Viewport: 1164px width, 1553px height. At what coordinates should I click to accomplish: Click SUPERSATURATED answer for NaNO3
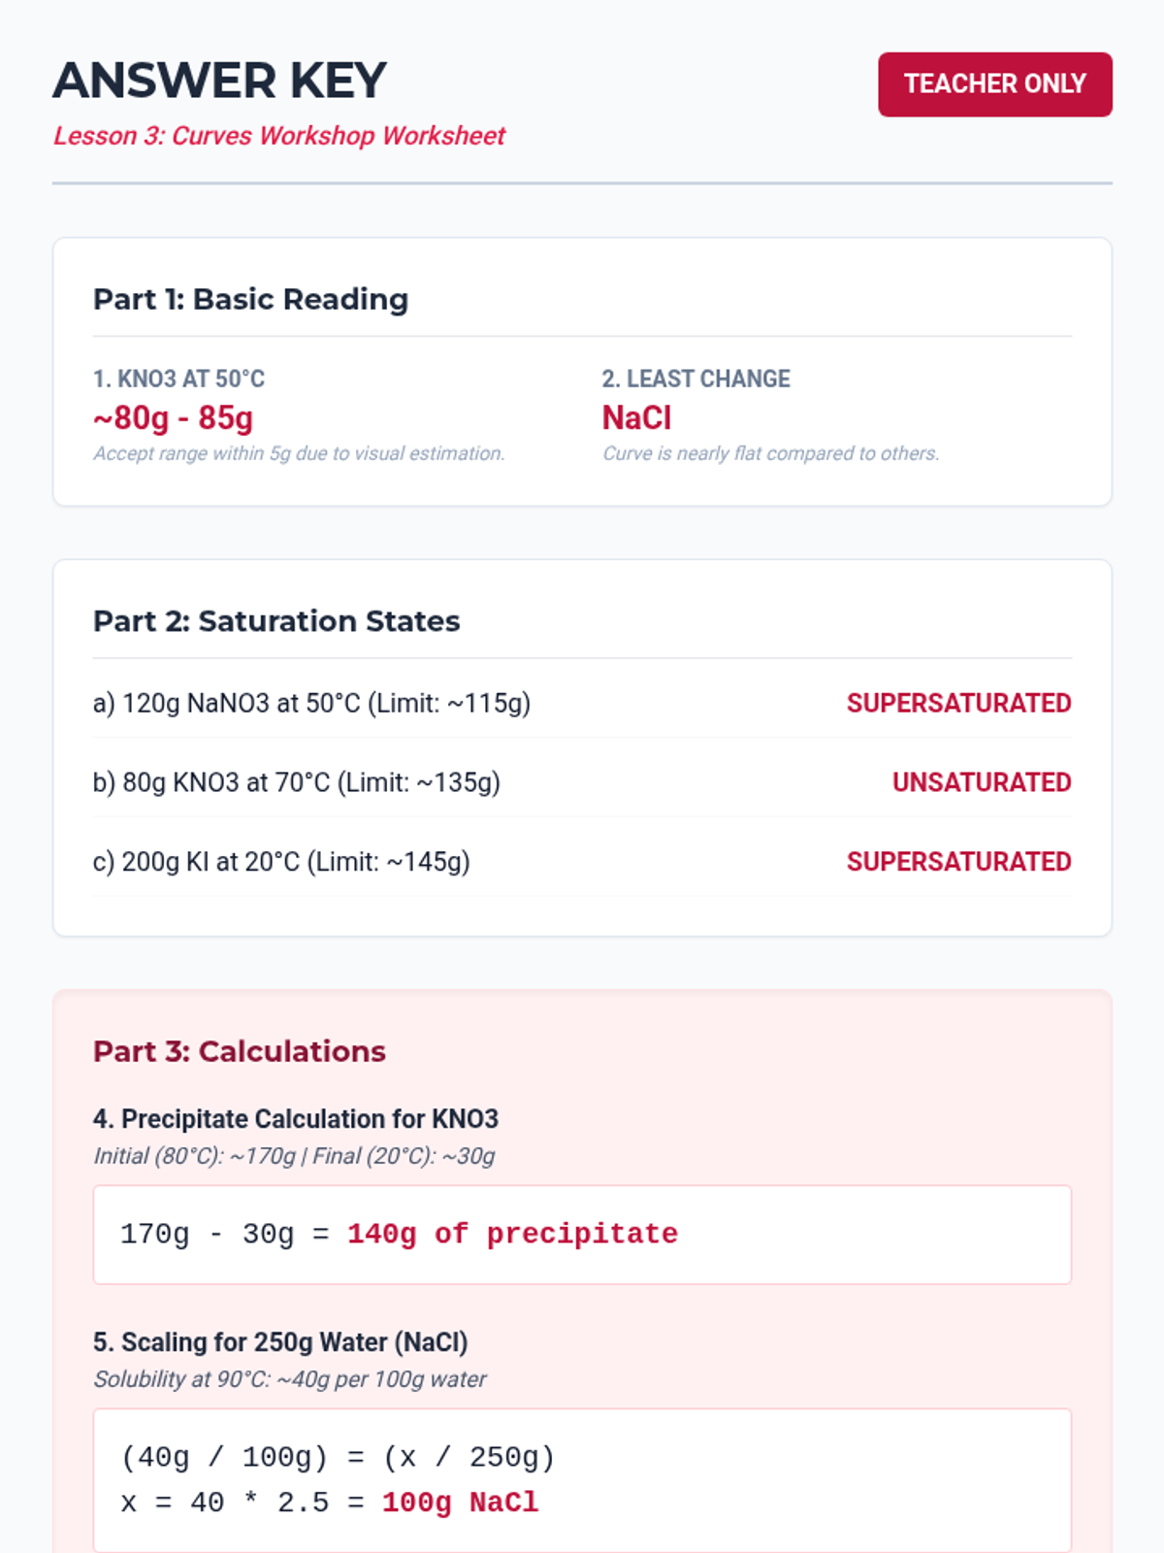pyautogui.click(x=959, y=703)
